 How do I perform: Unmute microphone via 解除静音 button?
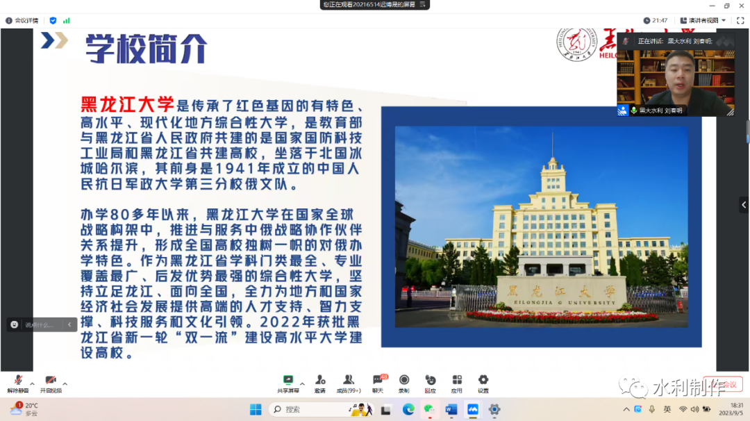coord(17,383)
